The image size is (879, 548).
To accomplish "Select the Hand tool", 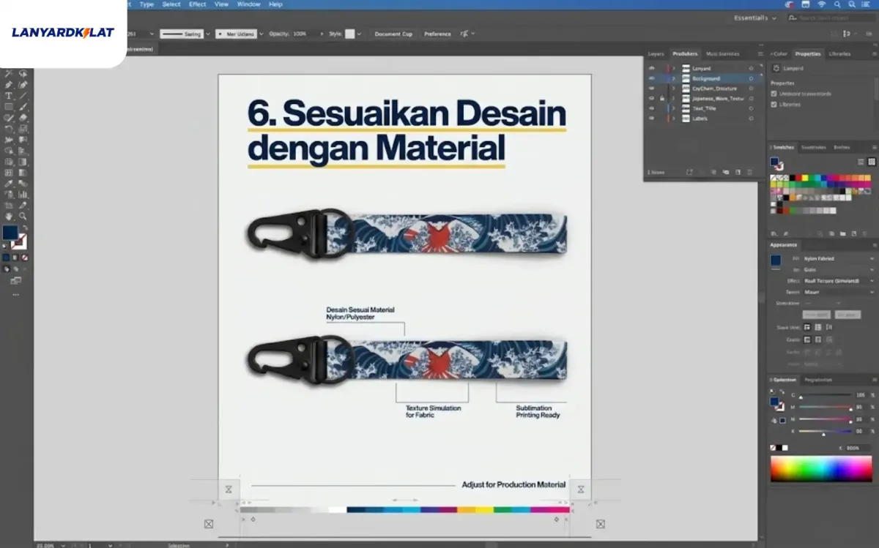I will tap(9, 217).
